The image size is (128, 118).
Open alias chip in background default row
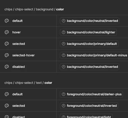pyautogui.click(x=89, y=21)
